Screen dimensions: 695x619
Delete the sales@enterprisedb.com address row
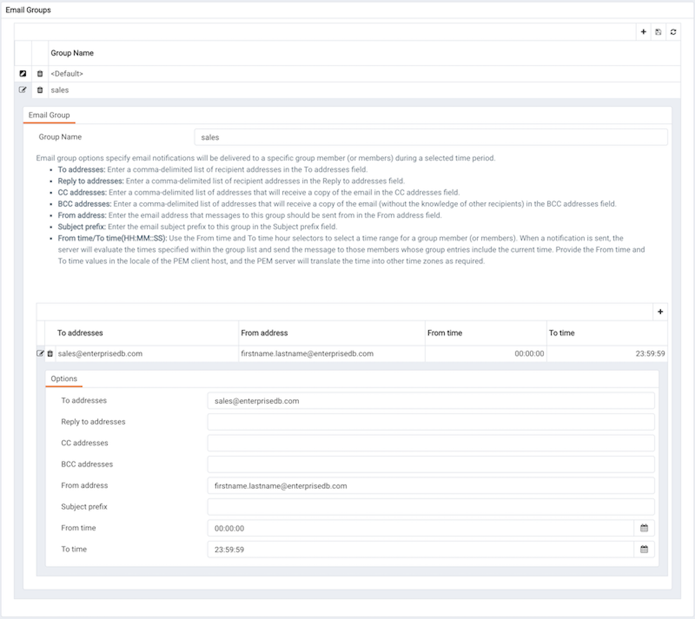click(50, 354)
